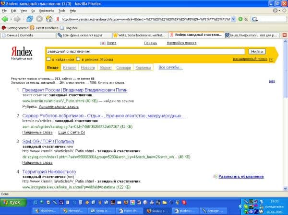Click 'Все службы...' link
The image size is (288, 215).
170,67
